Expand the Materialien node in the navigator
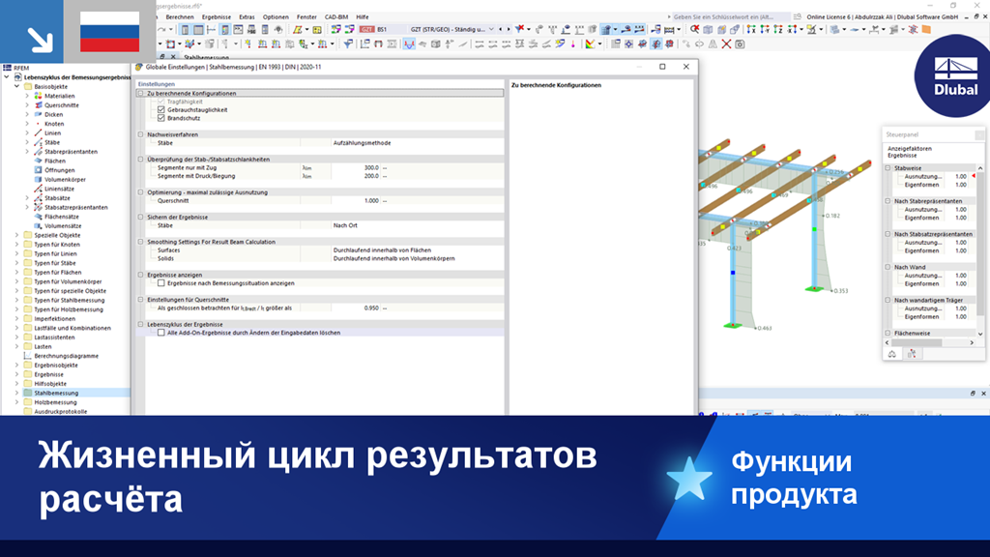 27,96
